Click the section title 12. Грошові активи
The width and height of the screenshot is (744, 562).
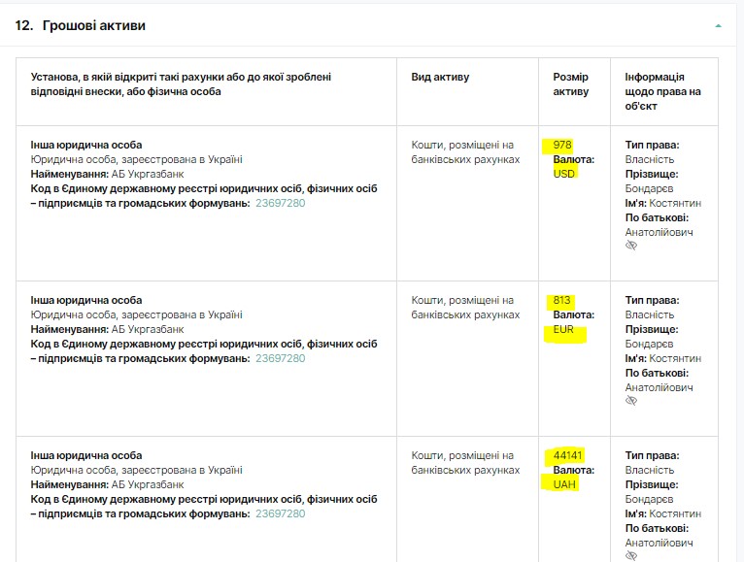click(x=81, y=26)
